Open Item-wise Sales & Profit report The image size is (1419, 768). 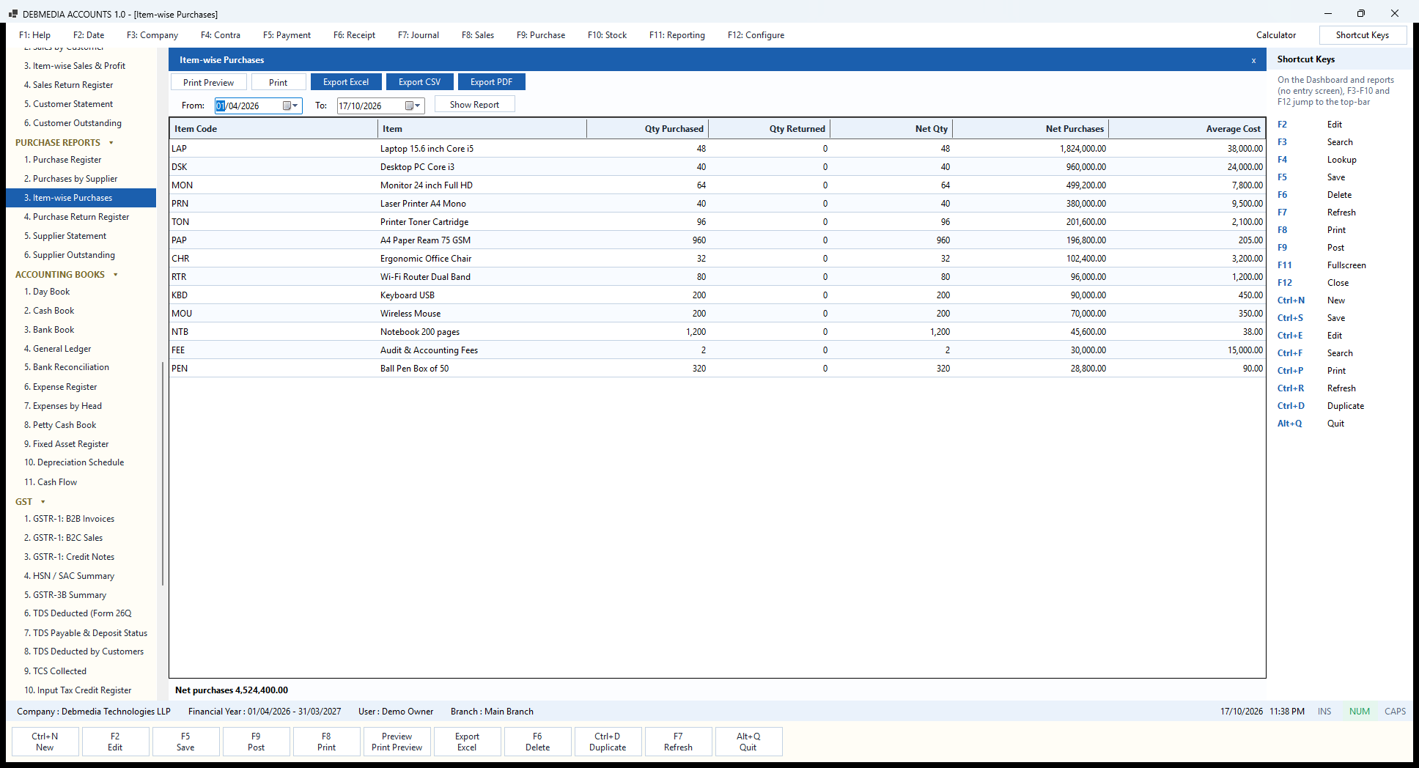pos(81,66)
